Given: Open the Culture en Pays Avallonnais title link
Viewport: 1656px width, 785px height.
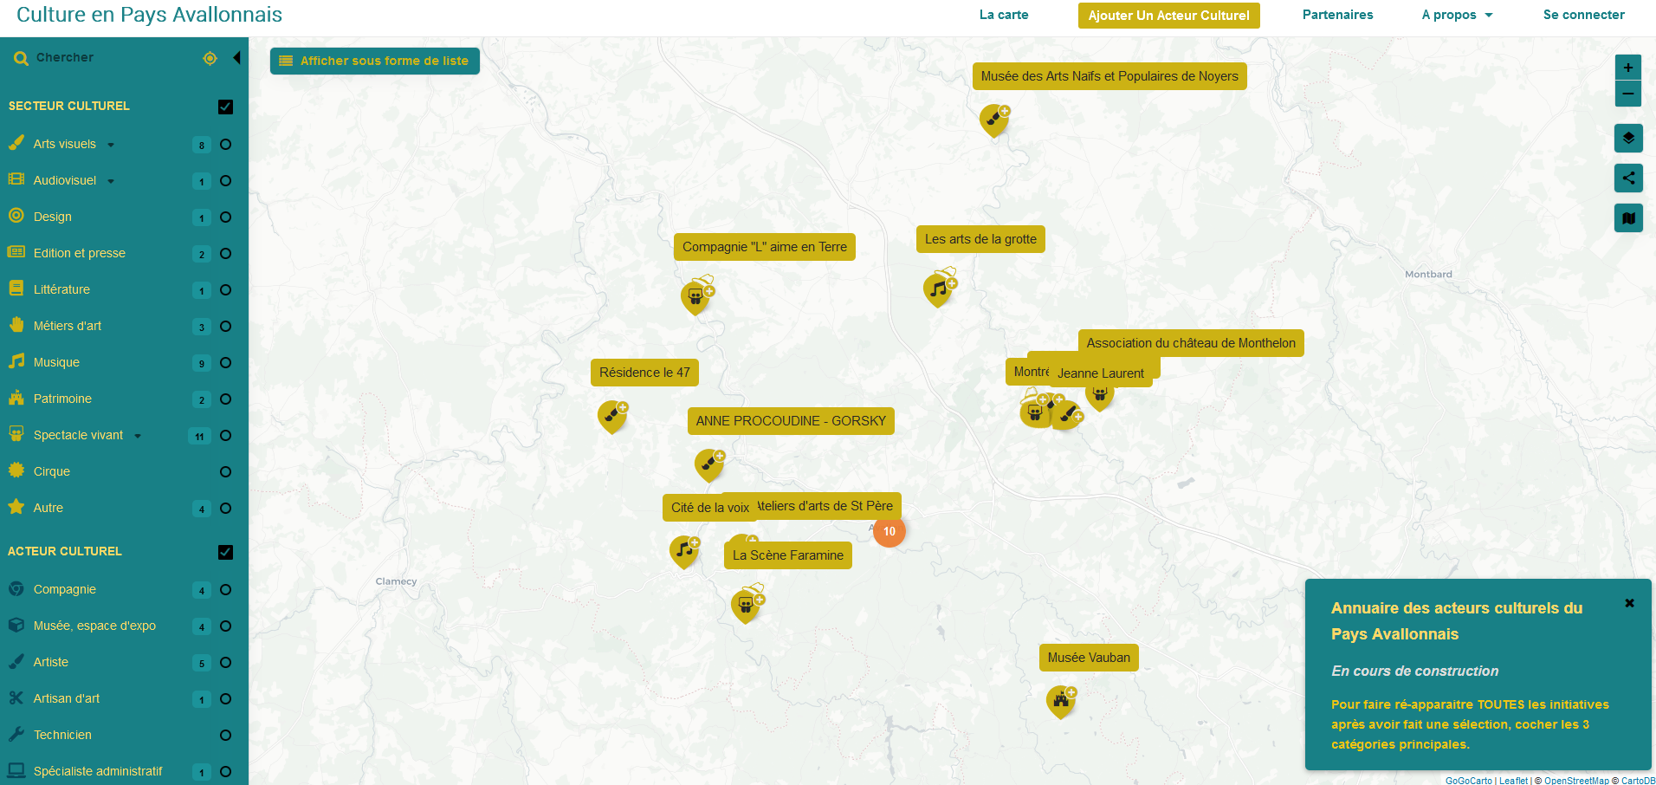Looking at the screenshot, I should click(149, 15).
